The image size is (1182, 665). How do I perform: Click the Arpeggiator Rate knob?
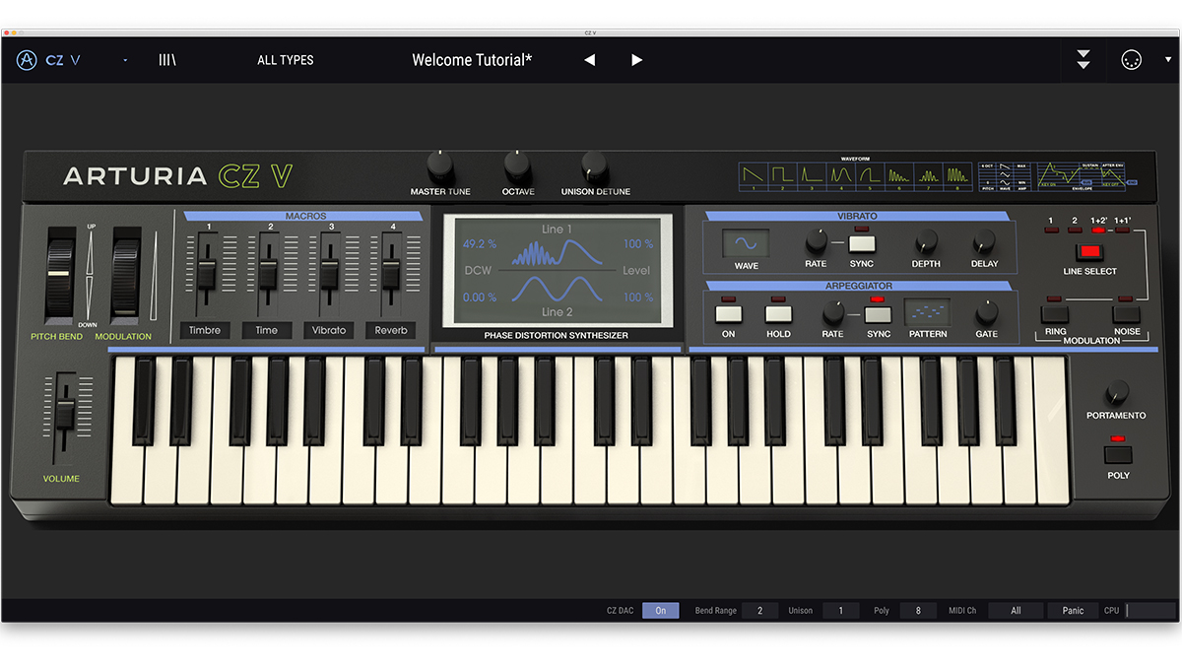(832, 313)
